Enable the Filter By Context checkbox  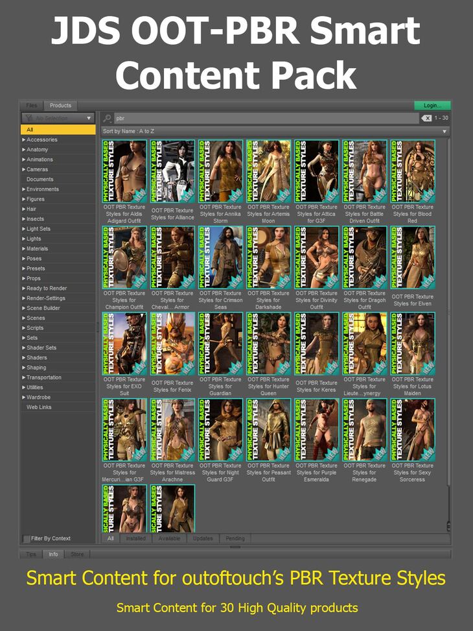[x=27, y=538]
